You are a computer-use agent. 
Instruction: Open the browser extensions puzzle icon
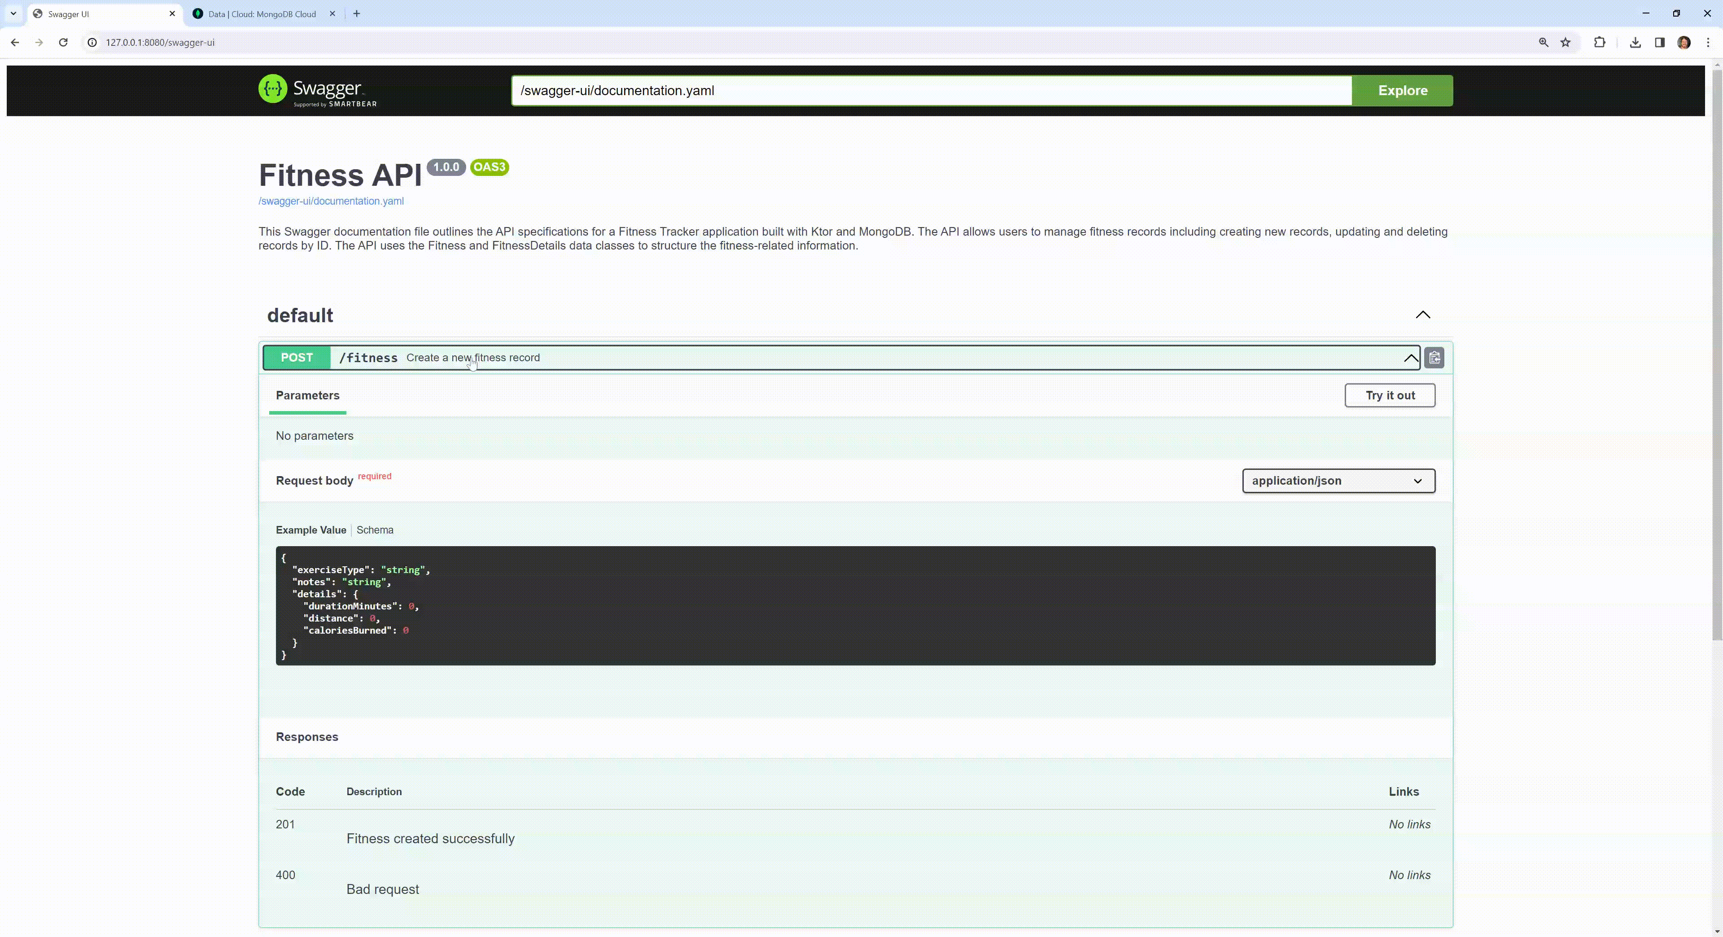click(1599, 42)
